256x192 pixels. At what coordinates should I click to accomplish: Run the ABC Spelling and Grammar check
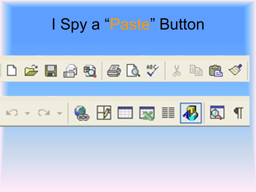[152, 70]
